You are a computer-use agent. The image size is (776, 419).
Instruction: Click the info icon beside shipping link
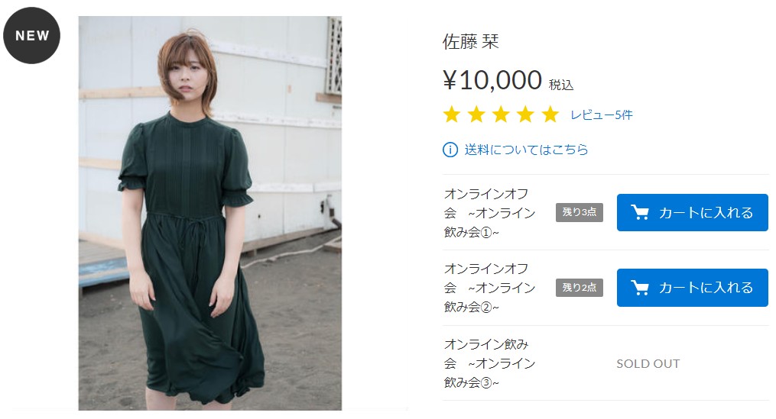(x=450, y=150)
